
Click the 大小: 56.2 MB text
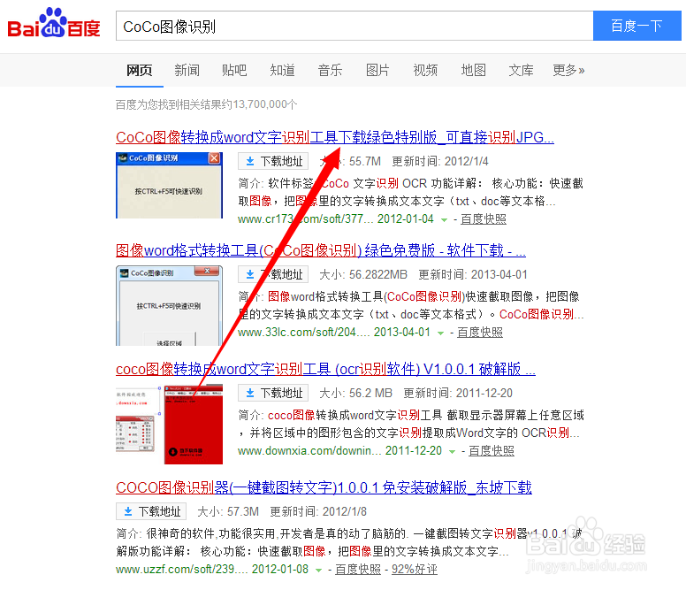[355, 394]
